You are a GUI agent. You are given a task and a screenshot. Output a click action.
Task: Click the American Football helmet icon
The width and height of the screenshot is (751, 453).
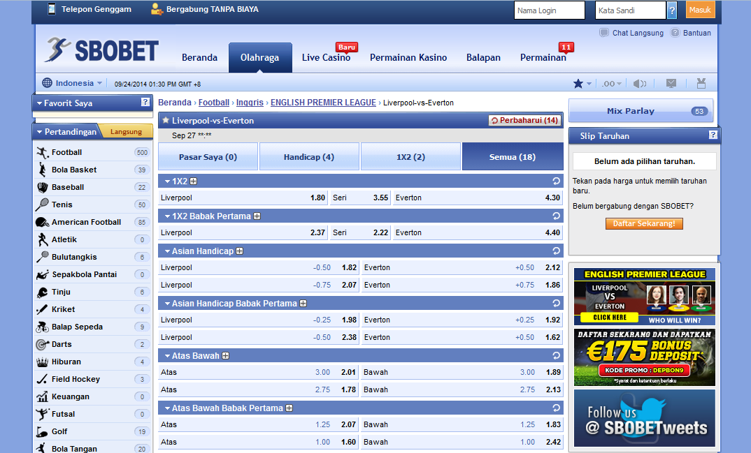click(42, 222)
